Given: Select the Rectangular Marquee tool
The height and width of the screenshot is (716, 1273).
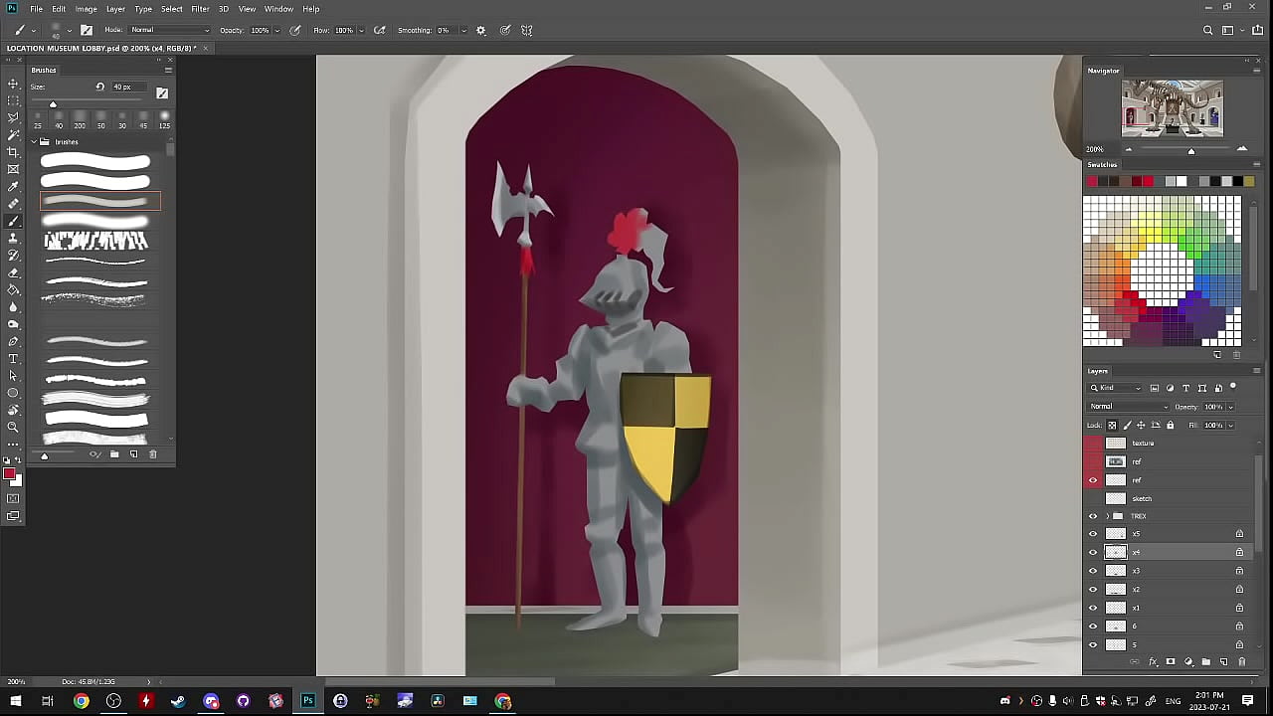Looking at the screenshot, I should pos(13,100).
